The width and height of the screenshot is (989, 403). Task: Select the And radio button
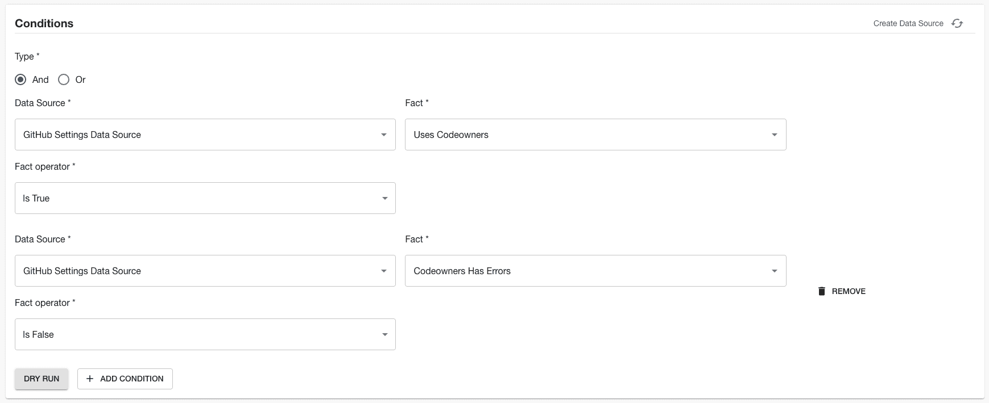[21, 79]
